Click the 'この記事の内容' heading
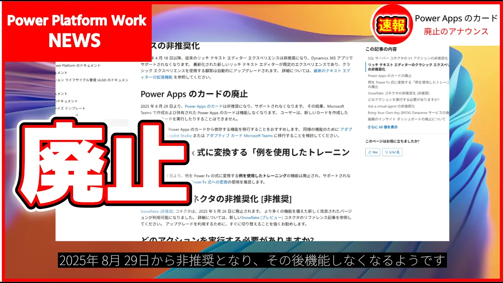This screenshot has width=503, height=283. (x=381, y=49)
